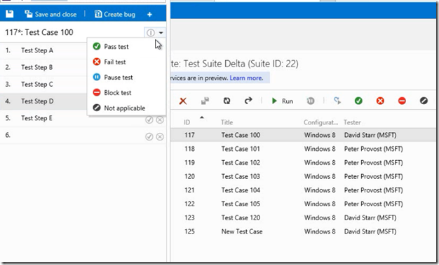
Task: Click the outcome status circle beside dropdown arrow
Action: pyautogui.click(x=151, y=33)
